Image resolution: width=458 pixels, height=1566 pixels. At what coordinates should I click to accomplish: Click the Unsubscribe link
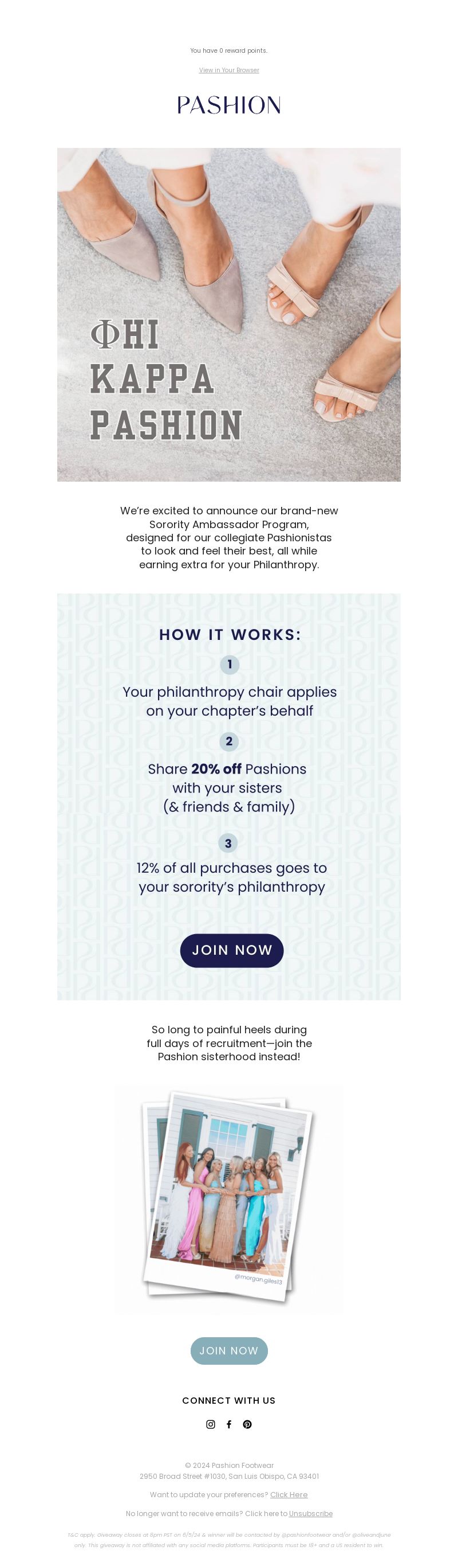point(311,1513)
